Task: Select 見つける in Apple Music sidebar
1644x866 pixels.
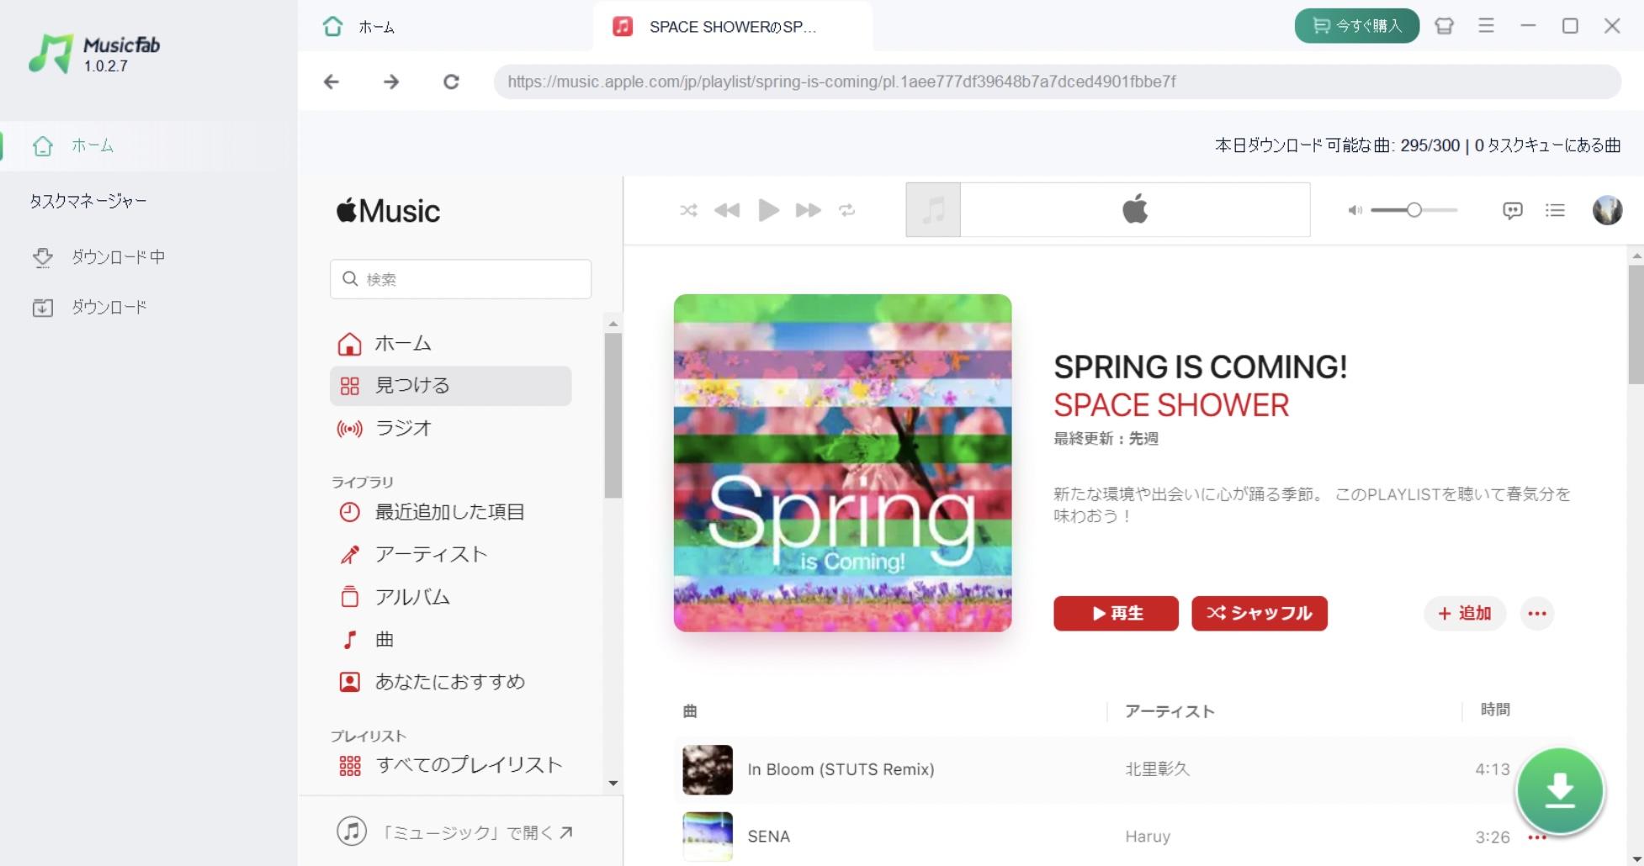Action: (x=451, y=386)
